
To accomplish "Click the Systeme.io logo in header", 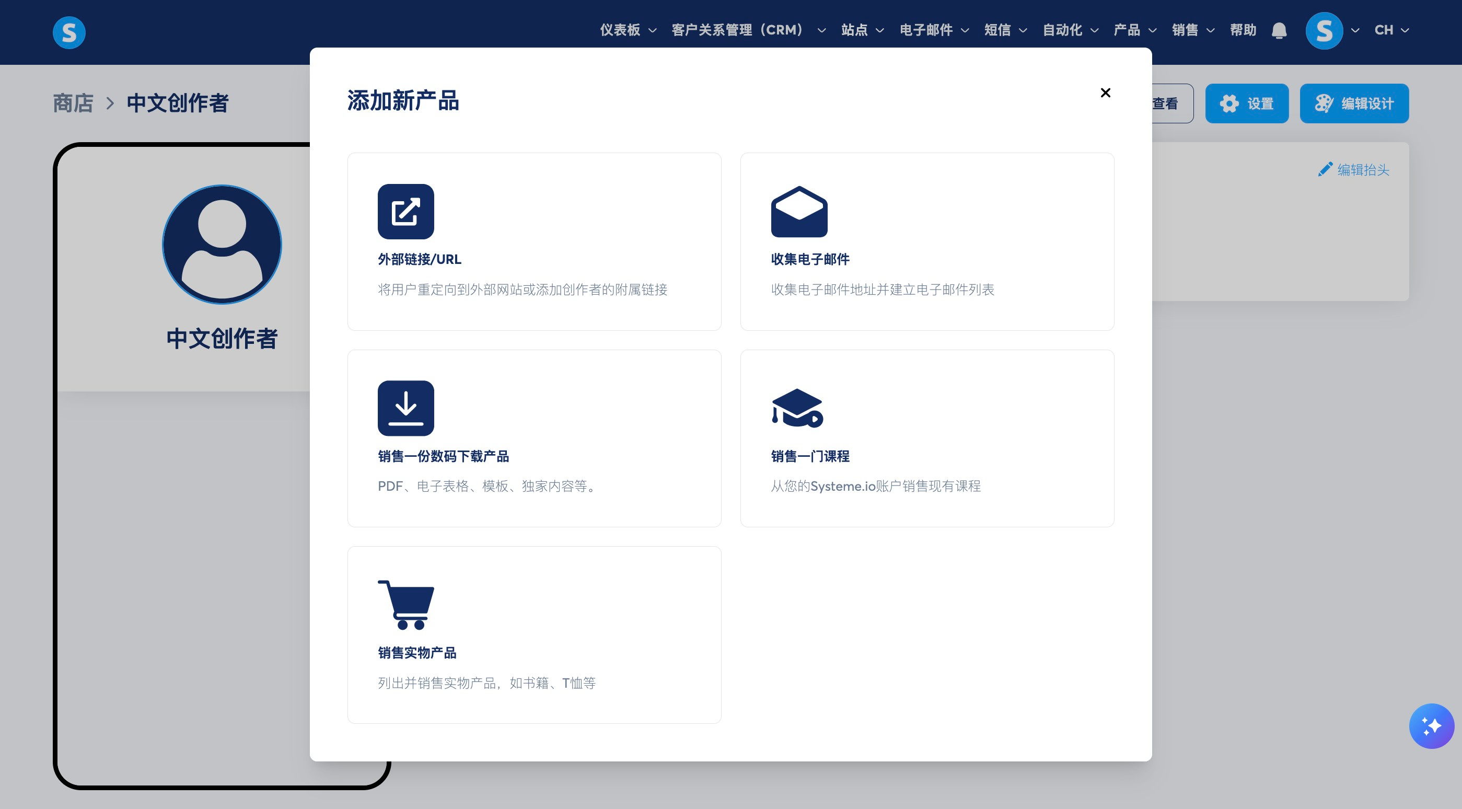I will [68, 32].
